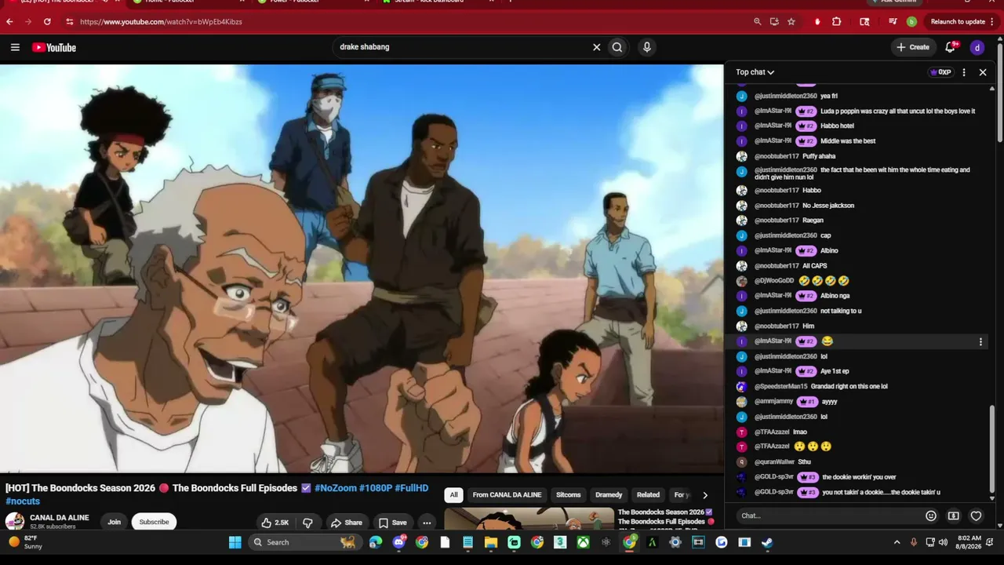The width and height of the screenshot is (1004, 565).
Task: Open browser extensions puzzle icon
Action: coord(836,22)
